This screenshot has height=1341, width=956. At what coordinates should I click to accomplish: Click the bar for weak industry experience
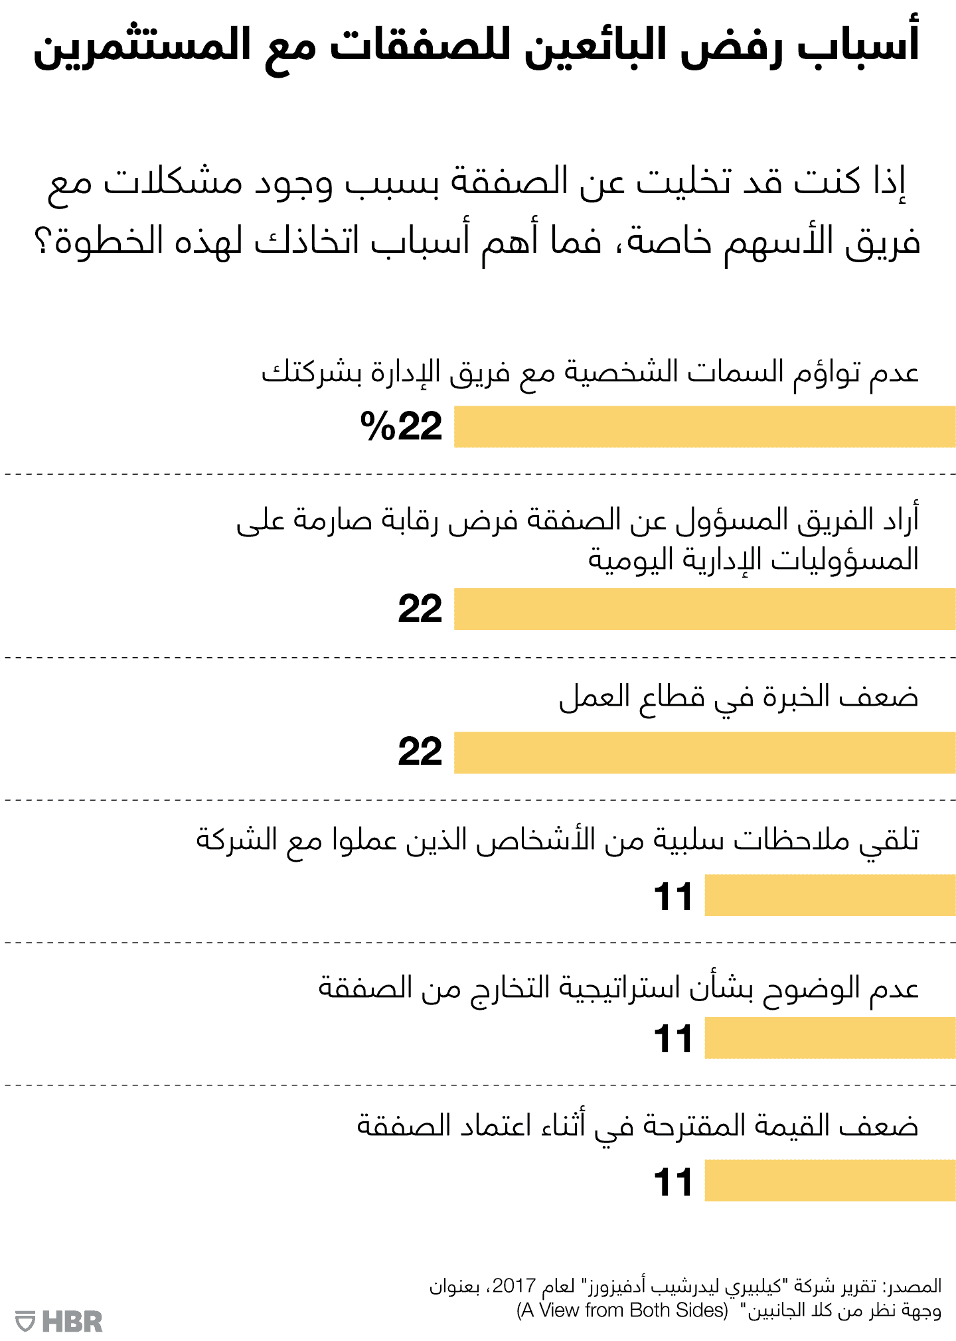pyautogui.click(x=704, y=752)
